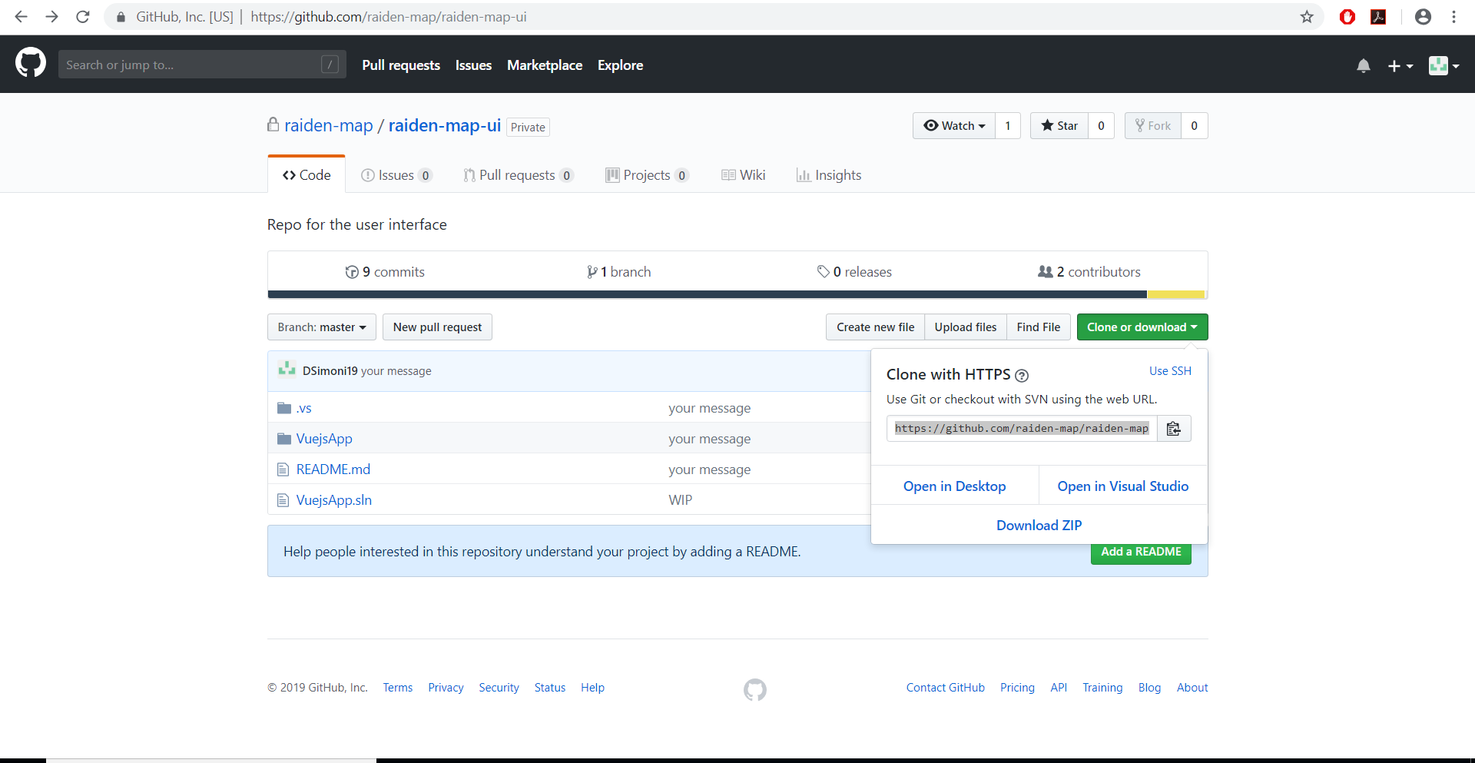Click the footer GitHub octocat logo
Image resolution: width=1475 pixels, height=763 pixels.
pyautogui.click(x=754, y=689)
